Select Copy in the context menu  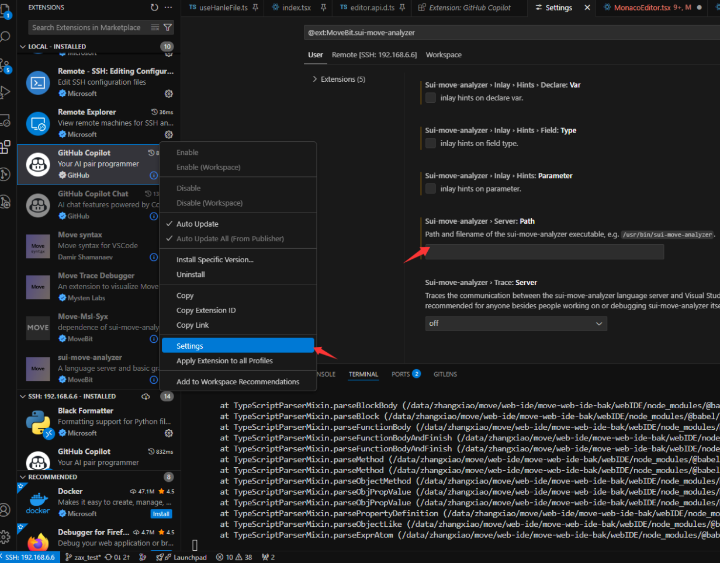(238, 296)
